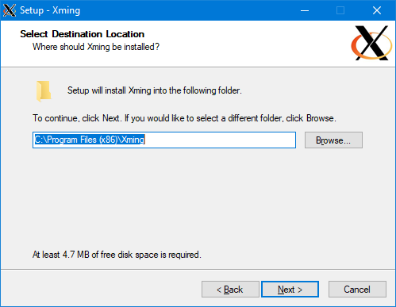Viewport: 396px width, 307px height.
Task: Click the 'Setup - Xming' window title
Action: coord(50,10)
